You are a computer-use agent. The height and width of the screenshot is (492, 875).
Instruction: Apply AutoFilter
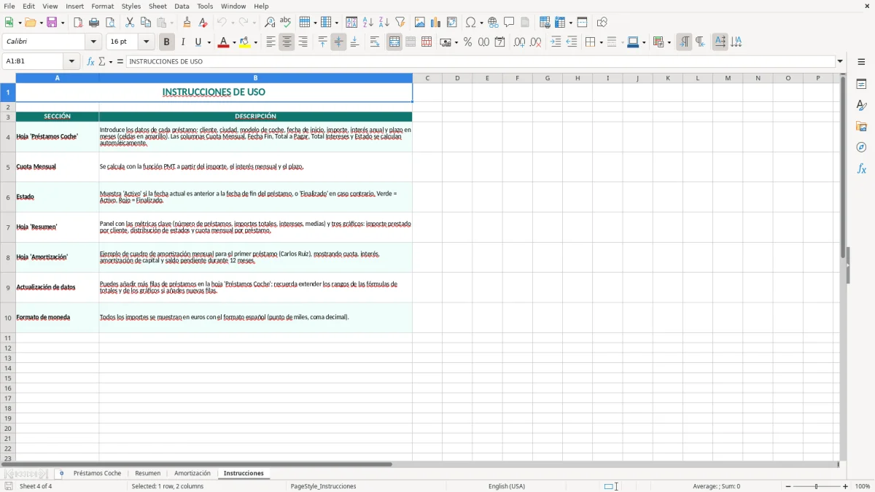(400, 23)
